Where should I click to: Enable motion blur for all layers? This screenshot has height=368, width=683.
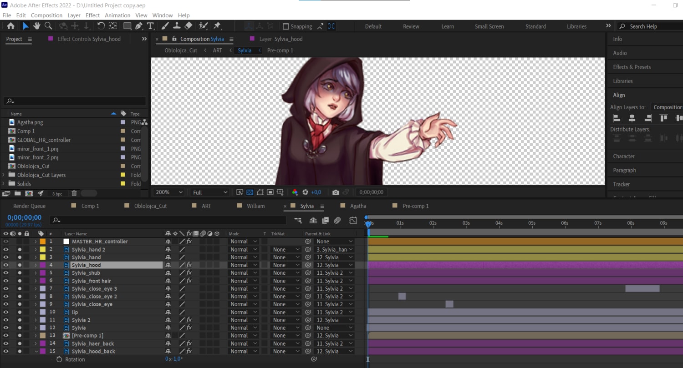[x=337, y=220]
